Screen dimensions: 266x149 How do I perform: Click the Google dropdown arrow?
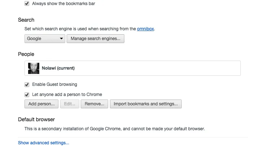point(61,39)
